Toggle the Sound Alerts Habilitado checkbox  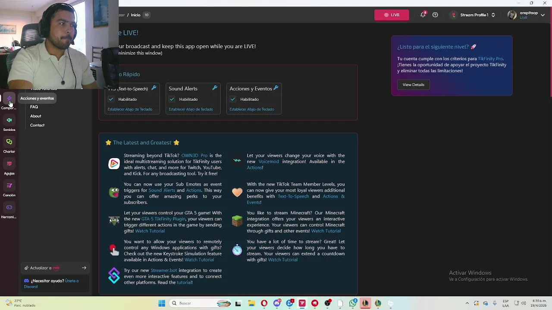pos(172,99)
